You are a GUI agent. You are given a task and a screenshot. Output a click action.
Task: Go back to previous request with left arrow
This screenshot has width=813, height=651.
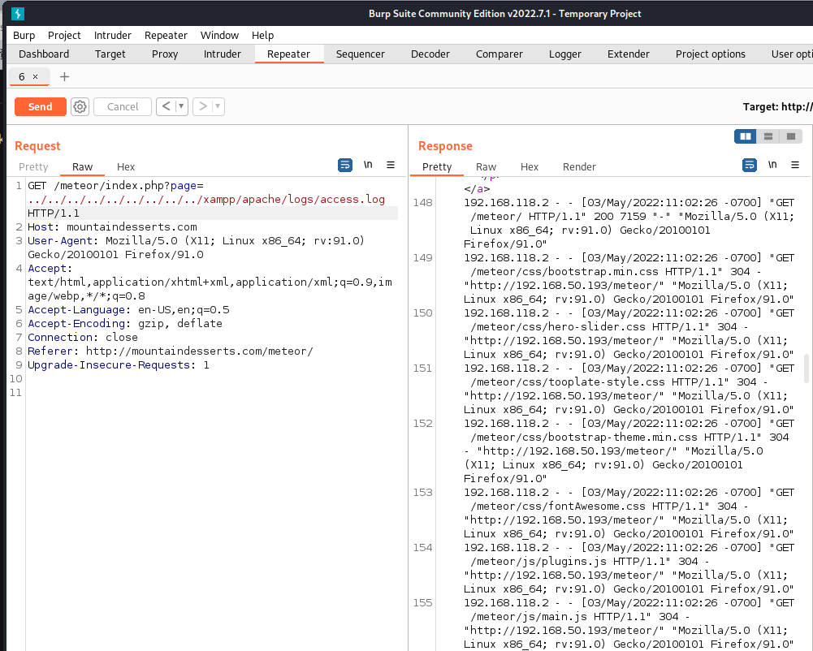[x=166, y=107]
